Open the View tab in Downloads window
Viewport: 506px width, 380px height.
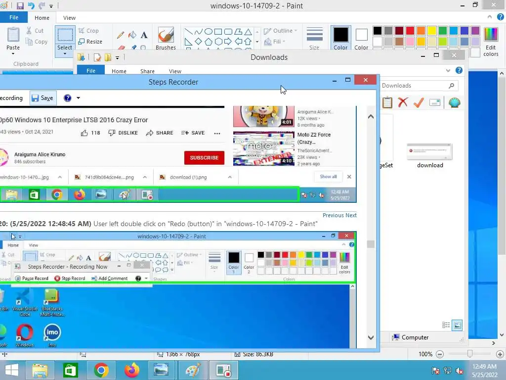[175, 71]
